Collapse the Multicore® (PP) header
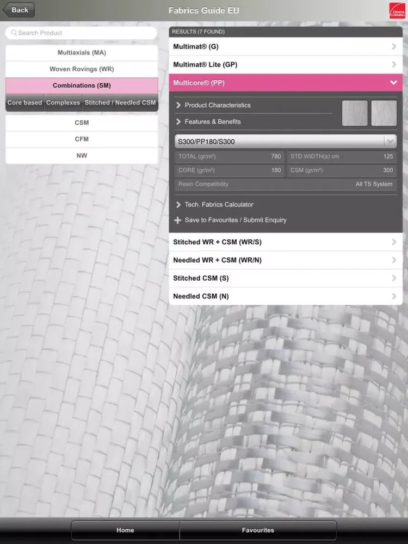Viewport: 408px width, 544px height. click(x=286, y=83)
